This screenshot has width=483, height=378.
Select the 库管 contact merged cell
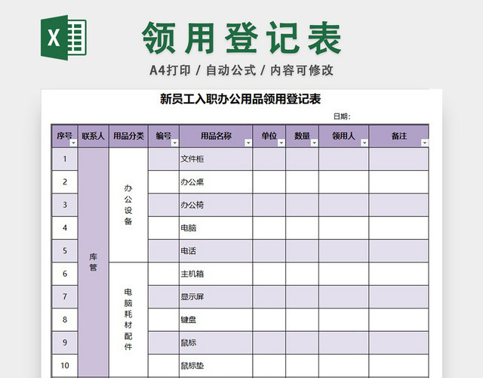point(94,262)
